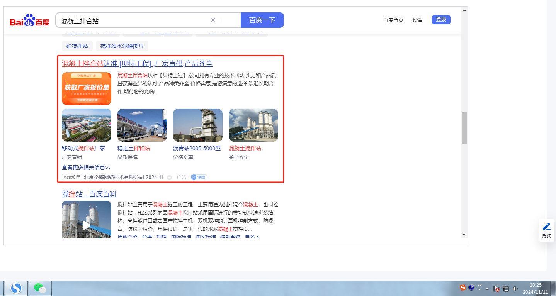The width and height of the screenshot is (556, 296).
Task: Click the page scrollbar down arrow
Action: pos(464,234)
